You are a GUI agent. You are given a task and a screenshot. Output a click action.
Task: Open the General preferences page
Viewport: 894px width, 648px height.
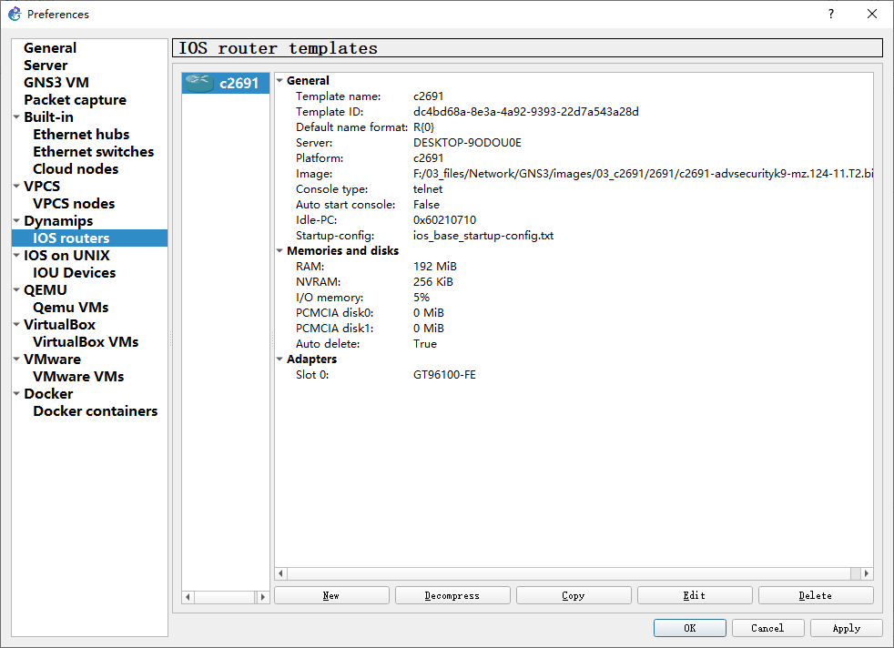[x=49, y=48]
